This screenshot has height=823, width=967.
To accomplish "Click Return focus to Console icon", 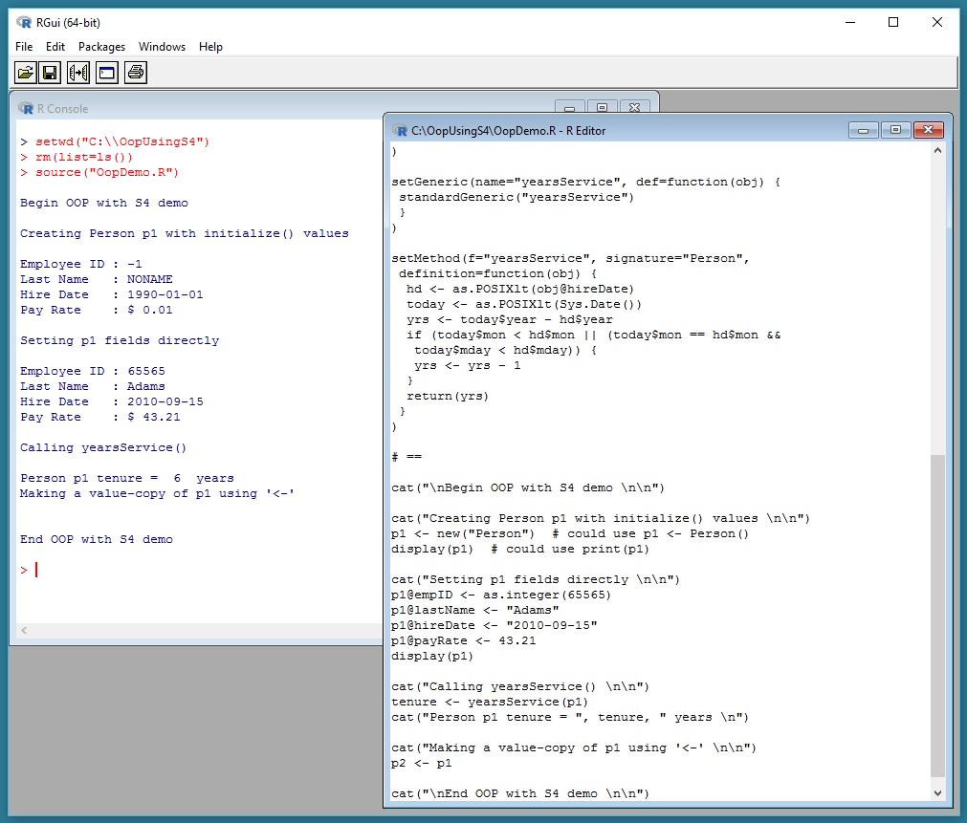I will [x=106, y=73].
